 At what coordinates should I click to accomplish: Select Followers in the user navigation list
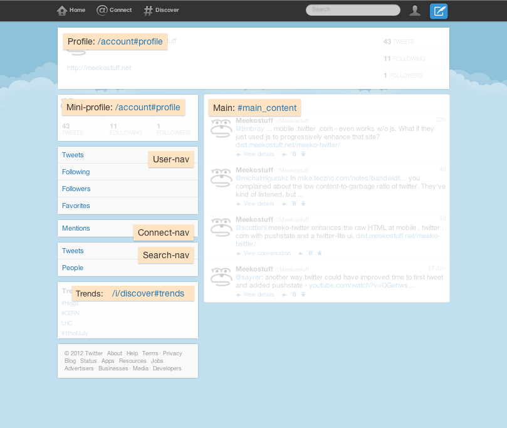[x=76, y=189]
